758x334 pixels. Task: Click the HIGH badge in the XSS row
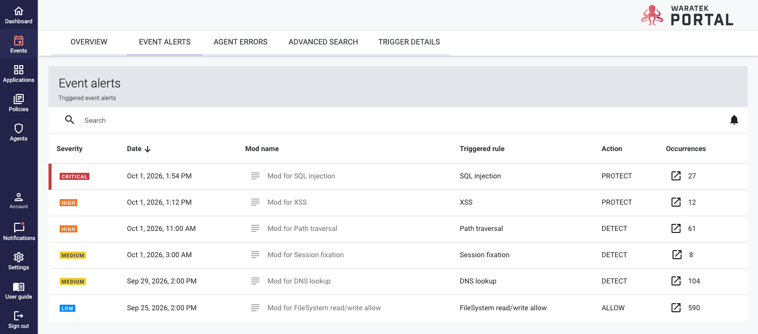coord(68,203)
